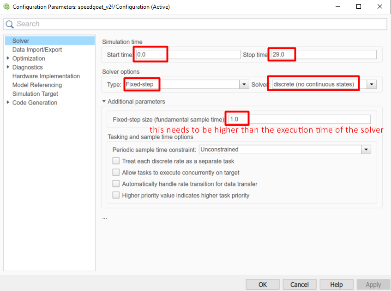Open the solver Type dropdown
This screenshot has width=391, height=291.
coord(244,85)
